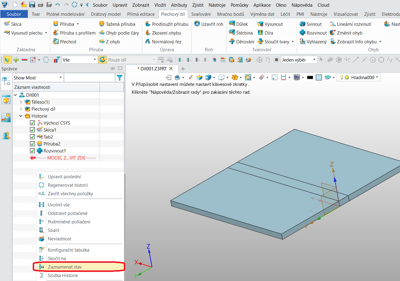Click the Rozvinout unfold tool

click(313, 33)
